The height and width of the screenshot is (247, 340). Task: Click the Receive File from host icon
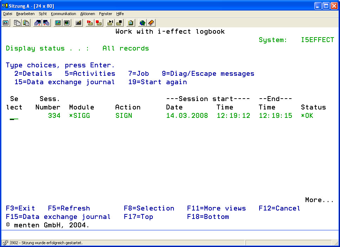coord(46,23)
